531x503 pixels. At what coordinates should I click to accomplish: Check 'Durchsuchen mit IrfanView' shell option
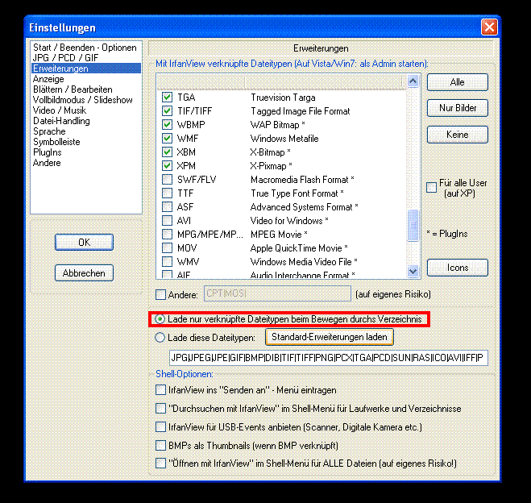(x=160, y=409)
